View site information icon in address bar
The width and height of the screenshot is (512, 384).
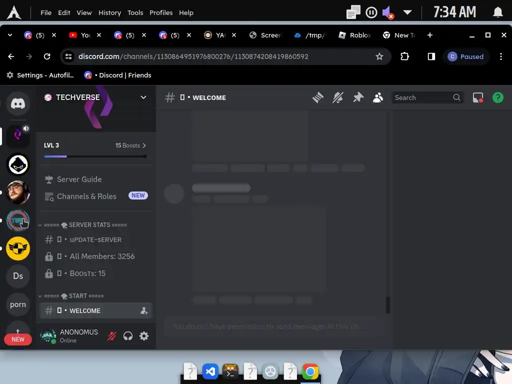tap(68, 56)
